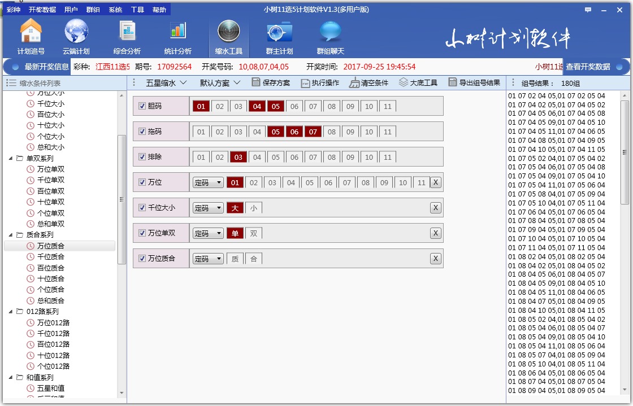Uncheck the 胆码 condition
The height and width of the screenshot is (406, 633).
click(x=142, y=106)
